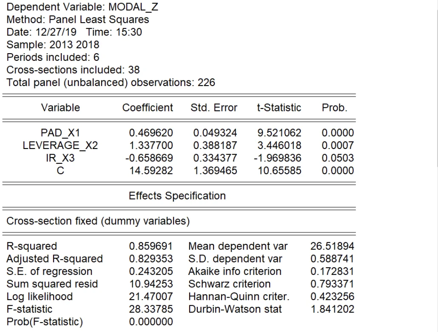Image resolution: width=438 pixels, height=332 pixels.
Task: Click the Method: Panel Least Squares text
Action: click(78, 20)
